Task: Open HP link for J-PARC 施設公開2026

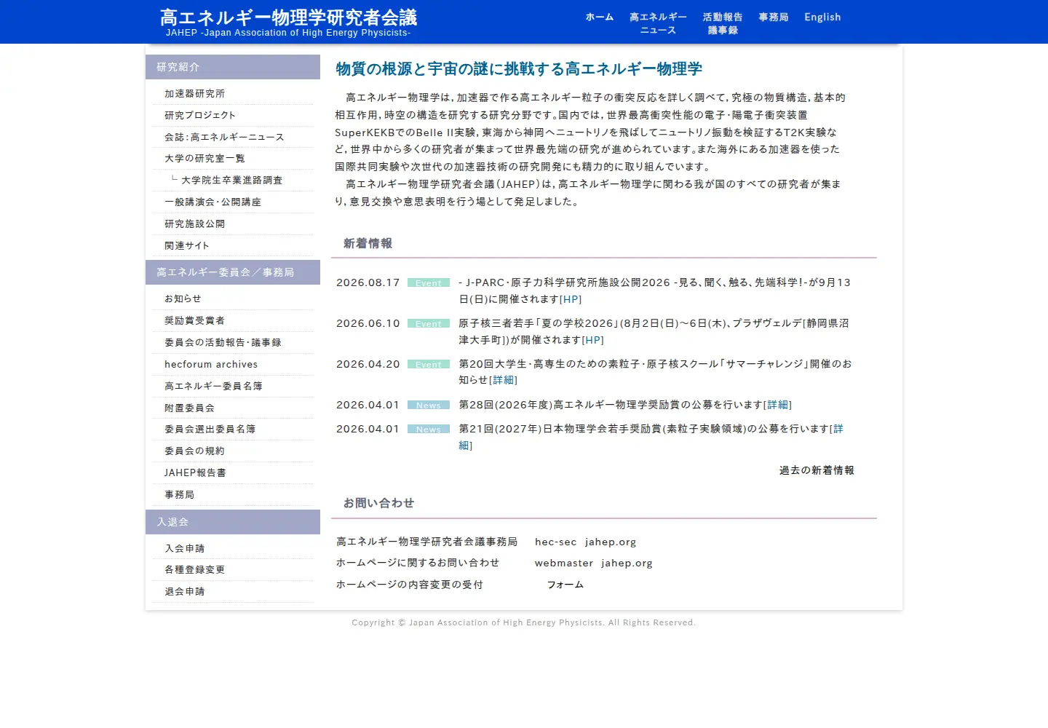Action: coord(571,299)
